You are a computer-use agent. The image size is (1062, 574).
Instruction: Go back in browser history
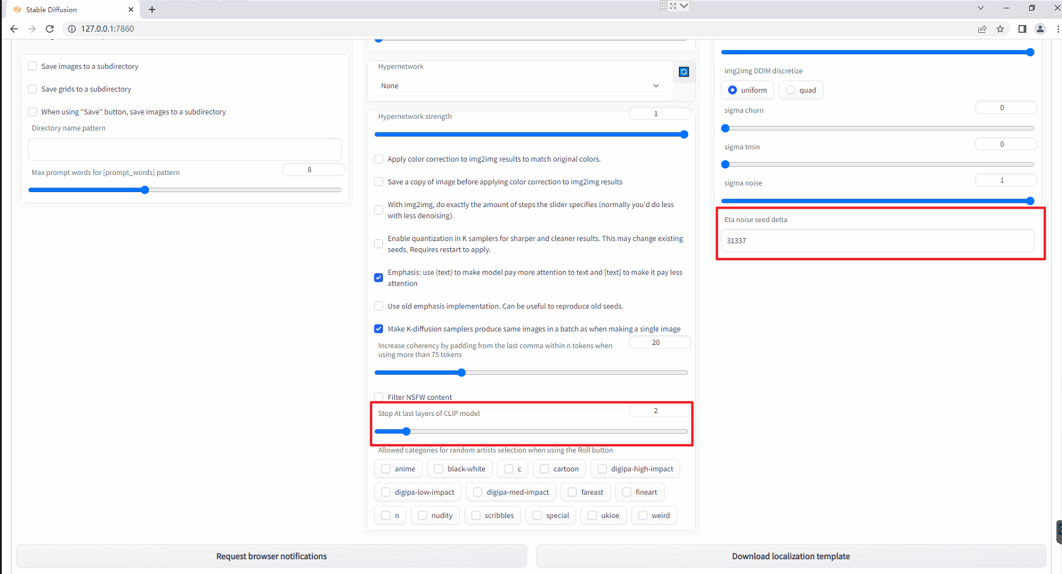(14, 29)
